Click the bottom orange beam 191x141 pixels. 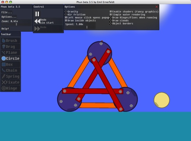tap(98, 105)
